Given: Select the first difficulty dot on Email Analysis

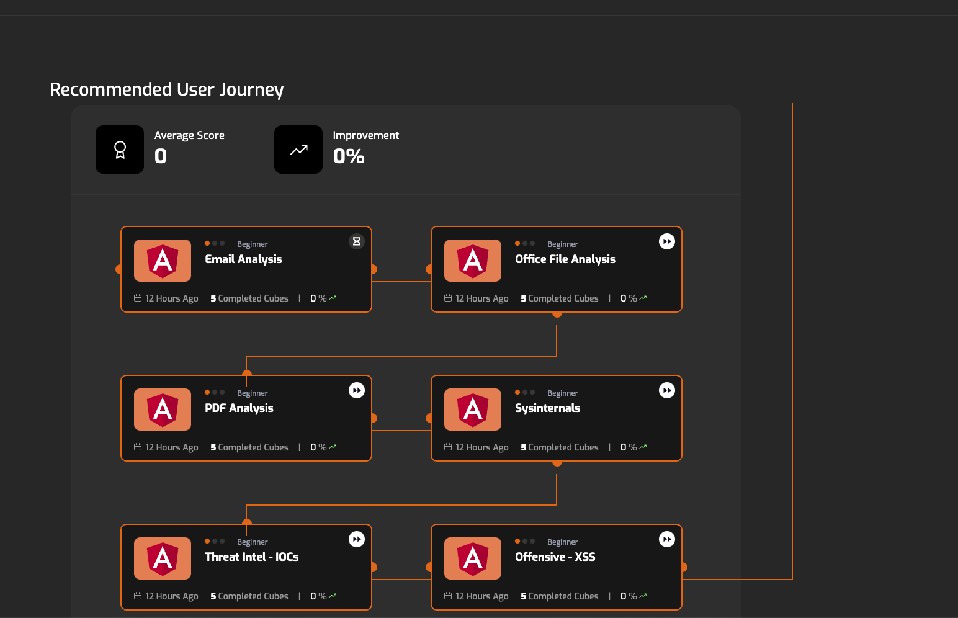Looking at the screenshot, I should tap(206, 243).
